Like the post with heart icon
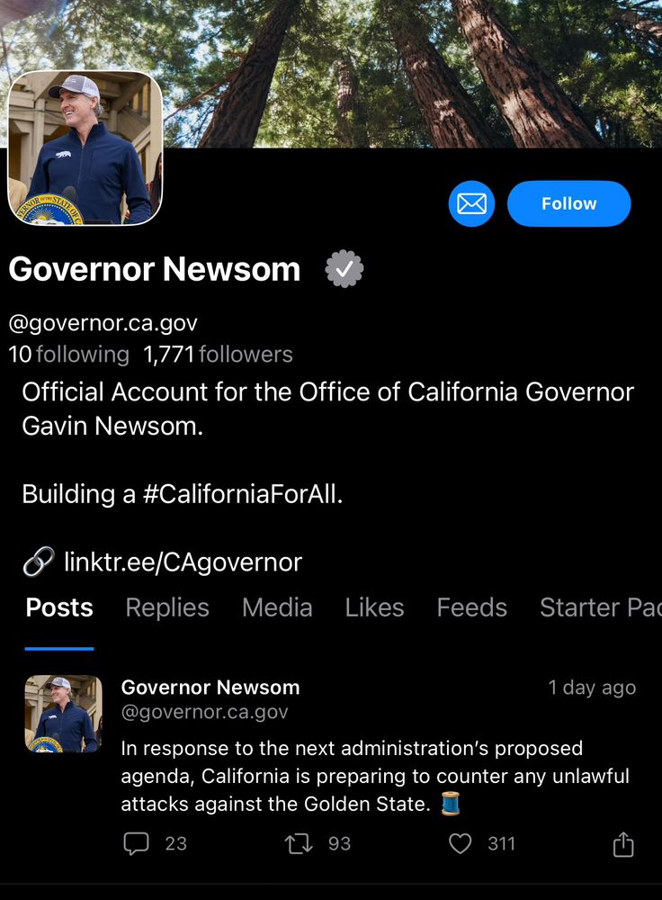The width and height of the screenshot is (662, 900). 461,843
